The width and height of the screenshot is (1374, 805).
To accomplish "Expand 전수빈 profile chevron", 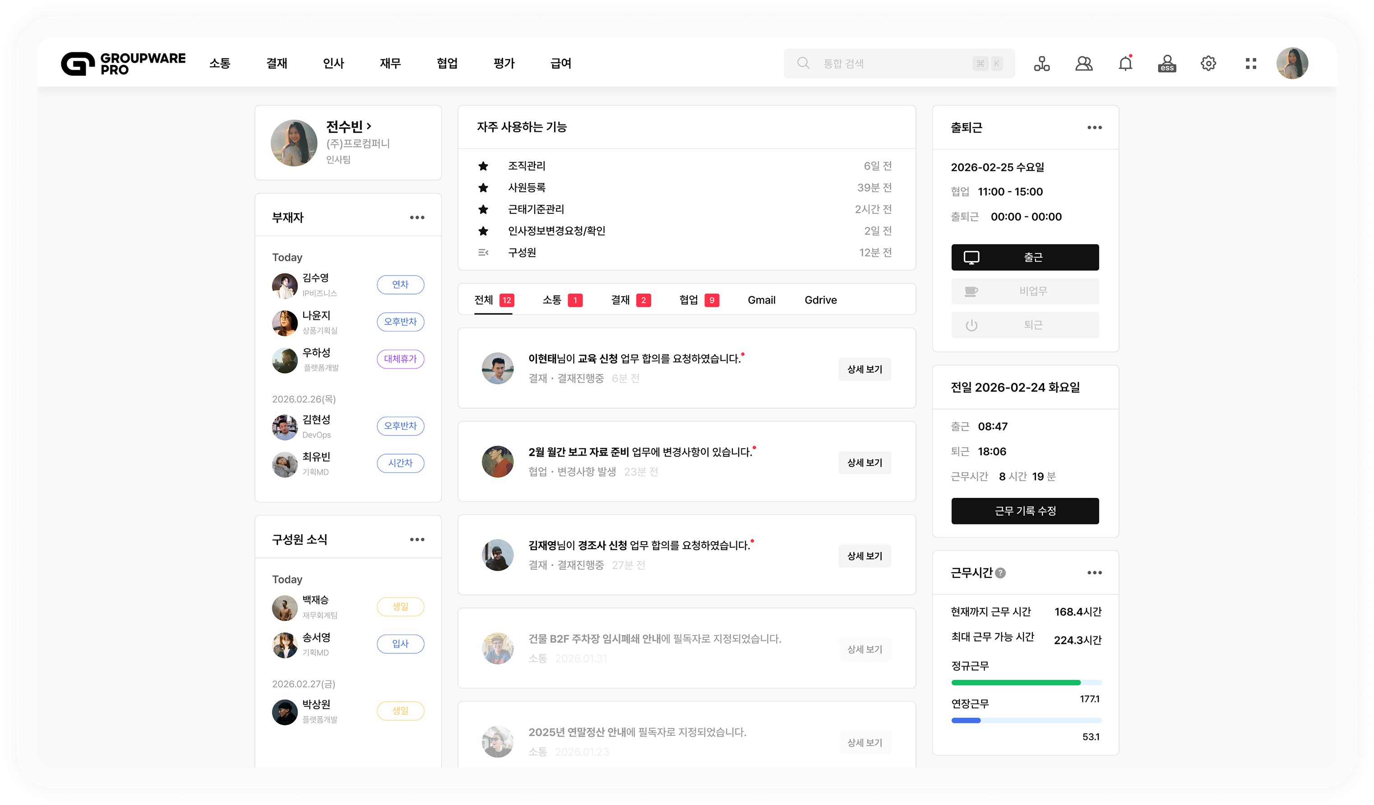I will [x=369, y=126].
